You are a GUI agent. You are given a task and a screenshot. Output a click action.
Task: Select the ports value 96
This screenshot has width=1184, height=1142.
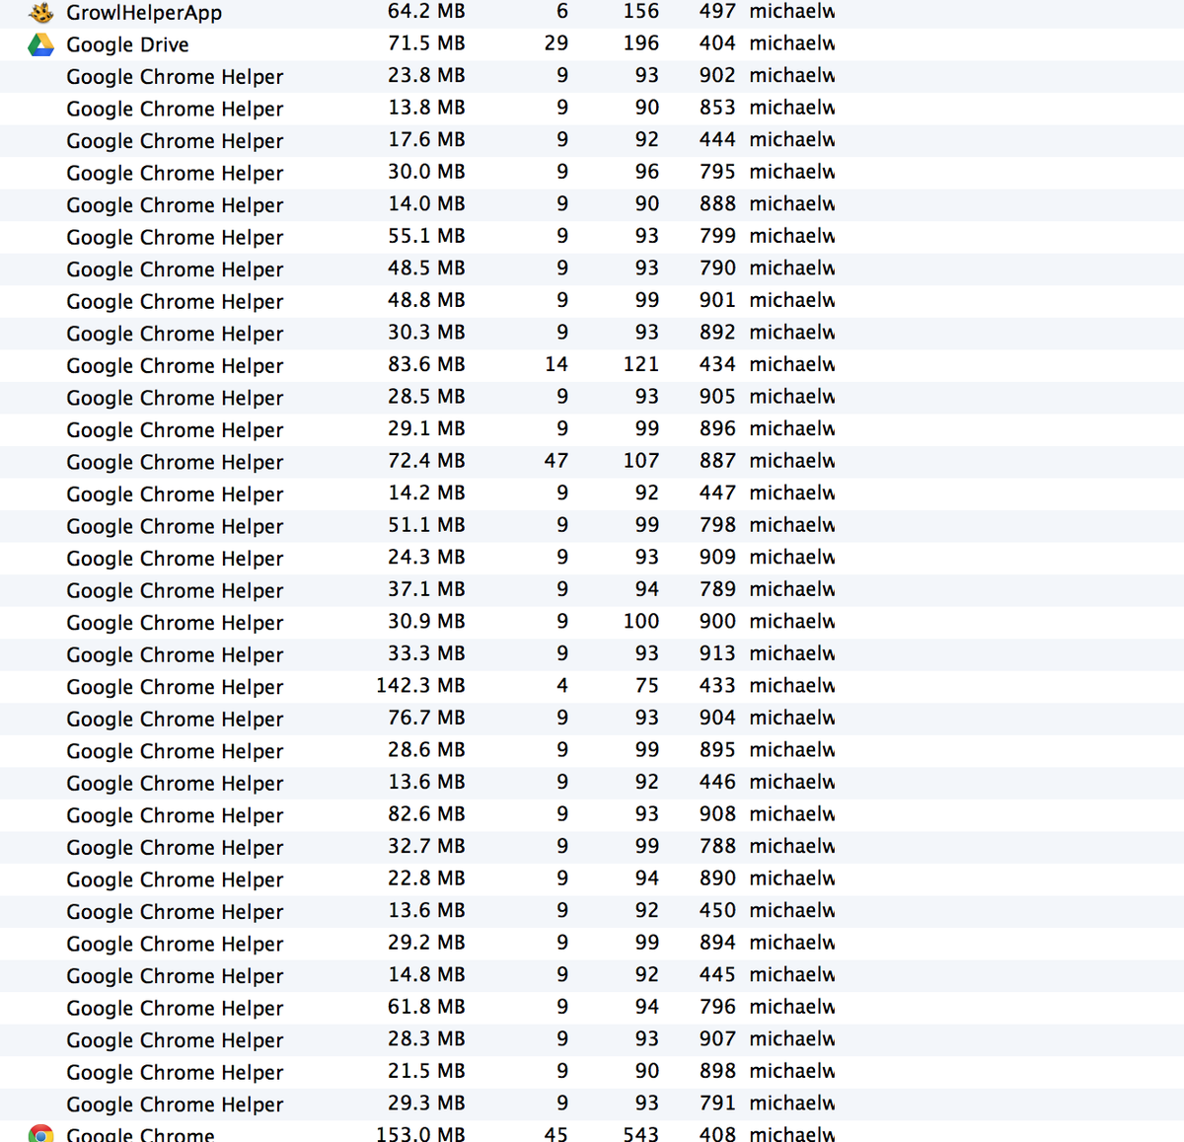647,172
